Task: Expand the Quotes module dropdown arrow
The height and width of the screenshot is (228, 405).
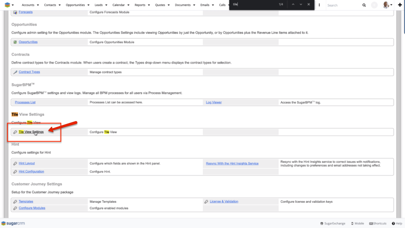Action: click(168, 5)
